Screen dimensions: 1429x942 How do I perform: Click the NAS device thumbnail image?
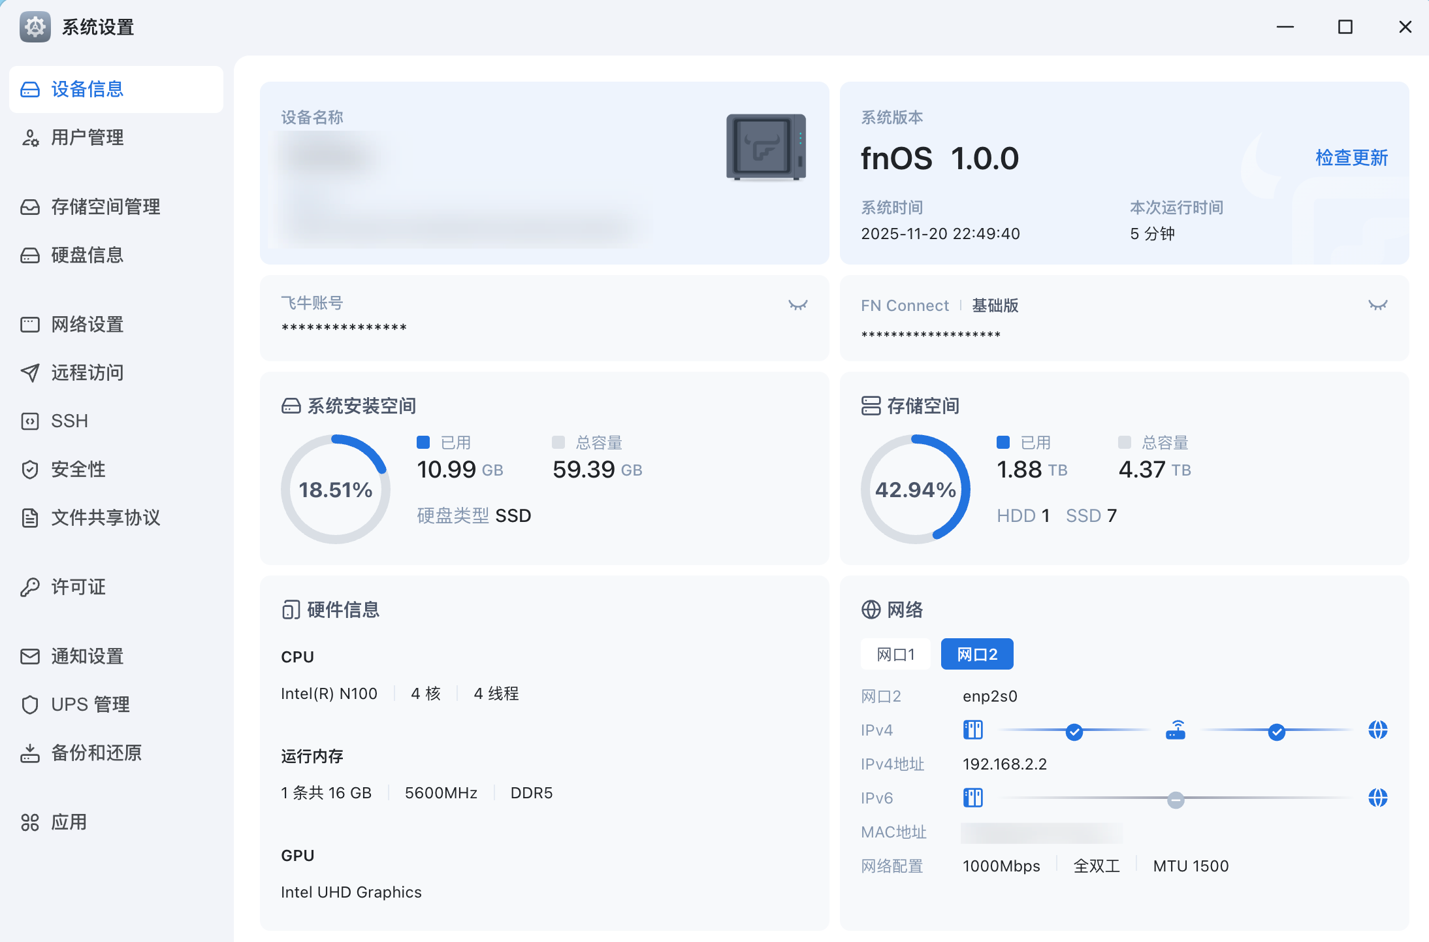click(x=766, y=147)
